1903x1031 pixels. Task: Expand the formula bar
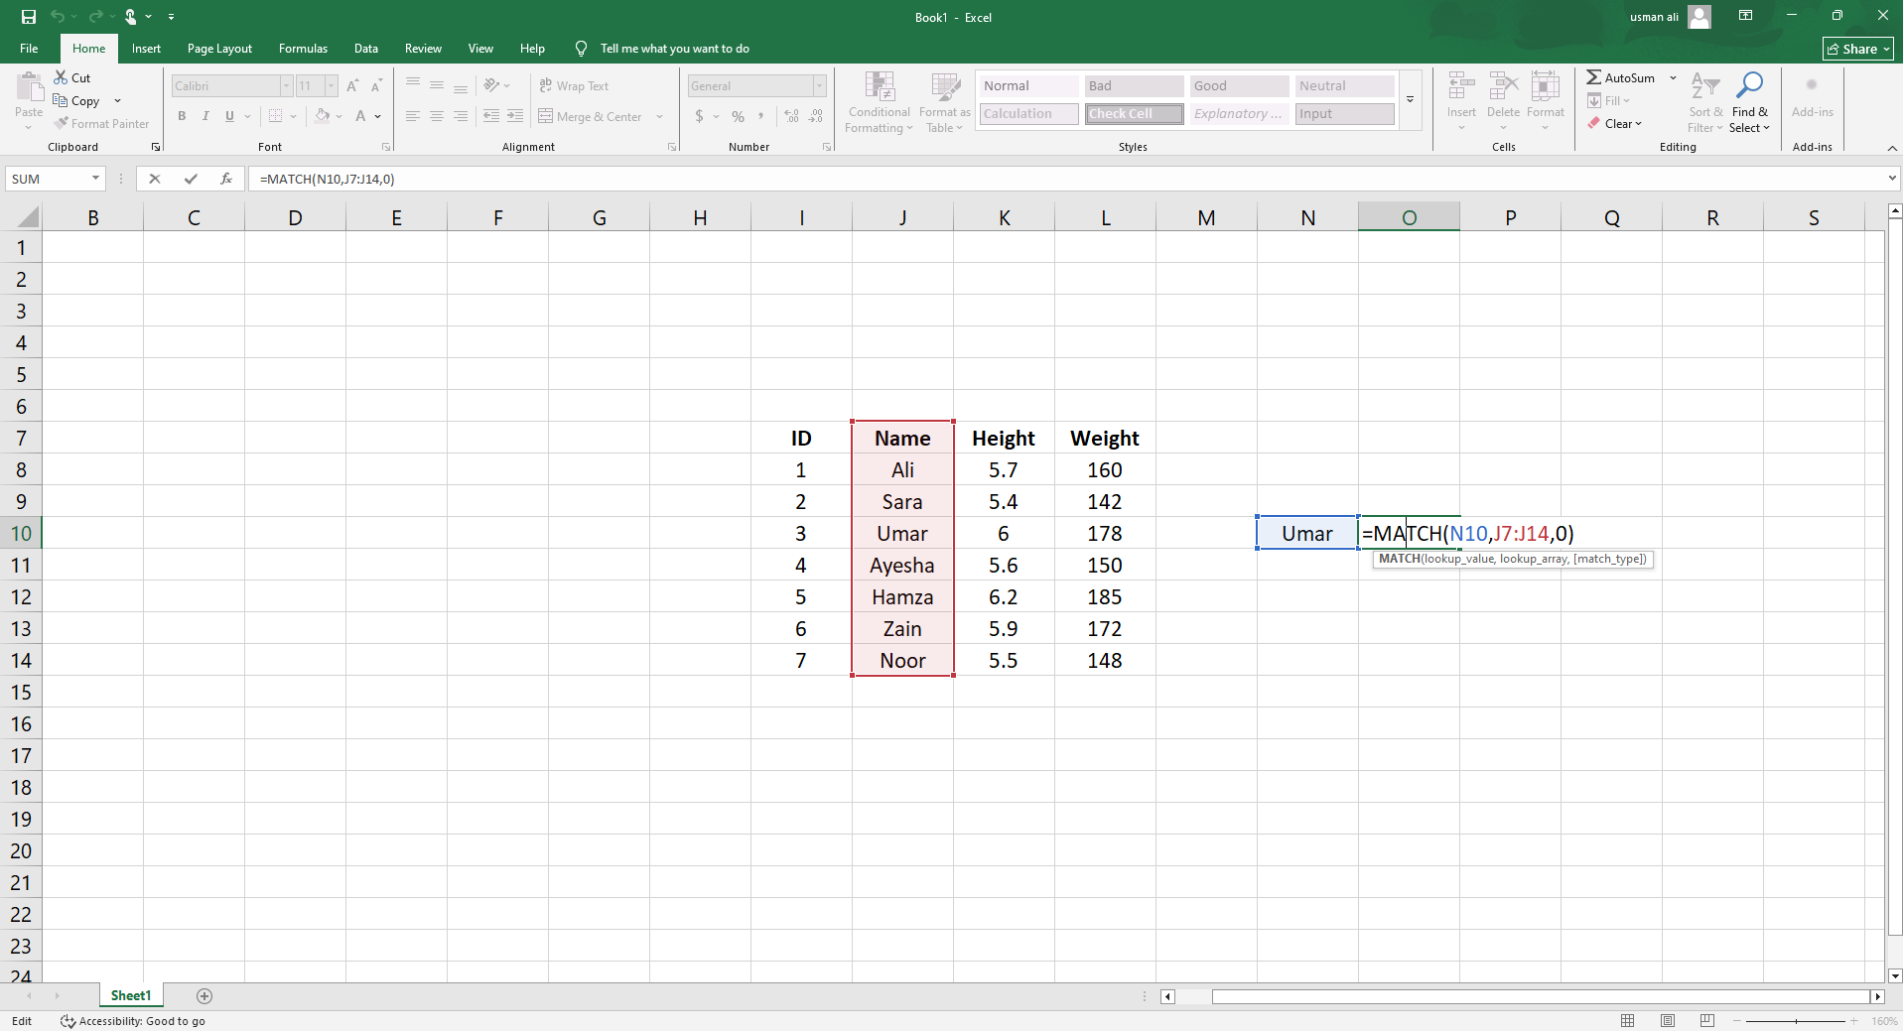[x=1892, y=179]
